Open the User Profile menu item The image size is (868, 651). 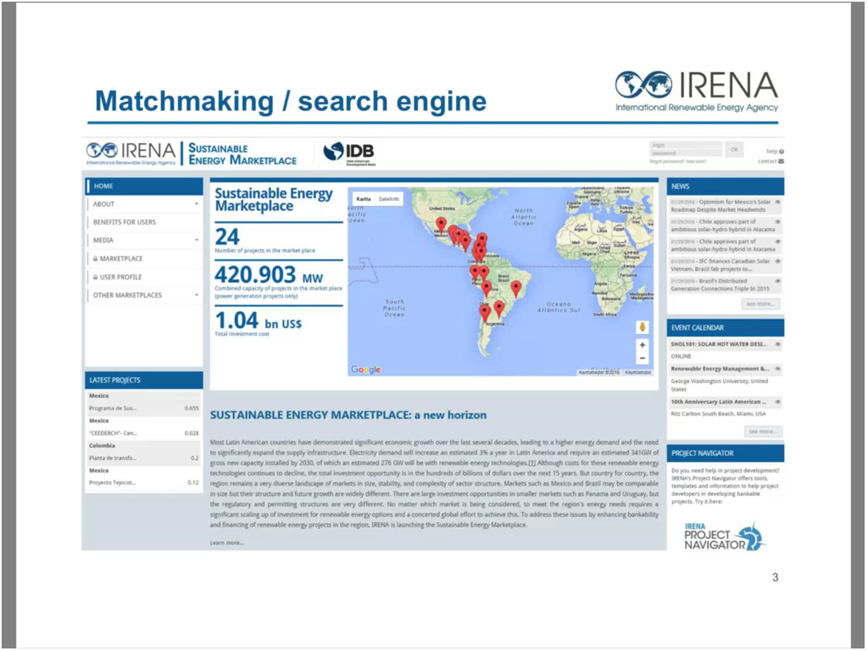(144, 277)
